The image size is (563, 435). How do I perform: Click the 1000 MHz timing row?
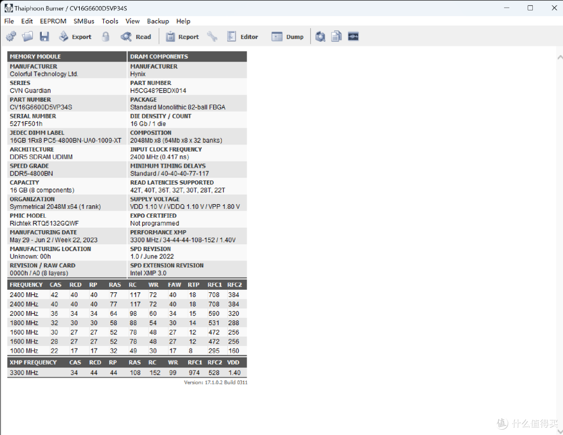pyautogui.click(x=127, y=351)
